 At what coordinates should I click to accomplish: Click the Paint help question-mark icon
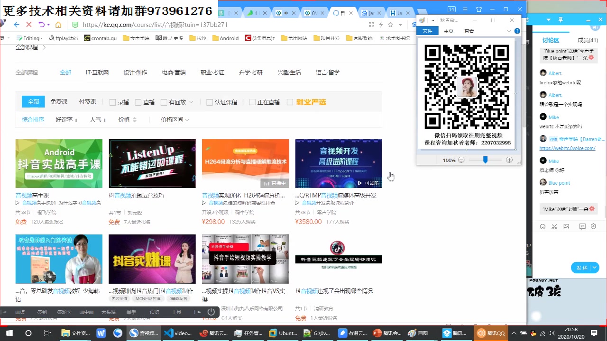(x=517, y=31)
